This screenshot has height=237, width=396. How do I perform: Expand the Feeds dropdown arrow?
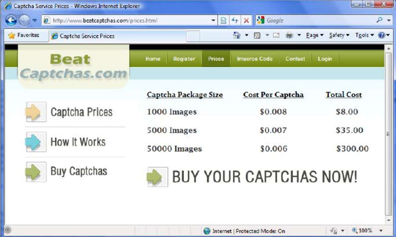(x=267, y=35)
